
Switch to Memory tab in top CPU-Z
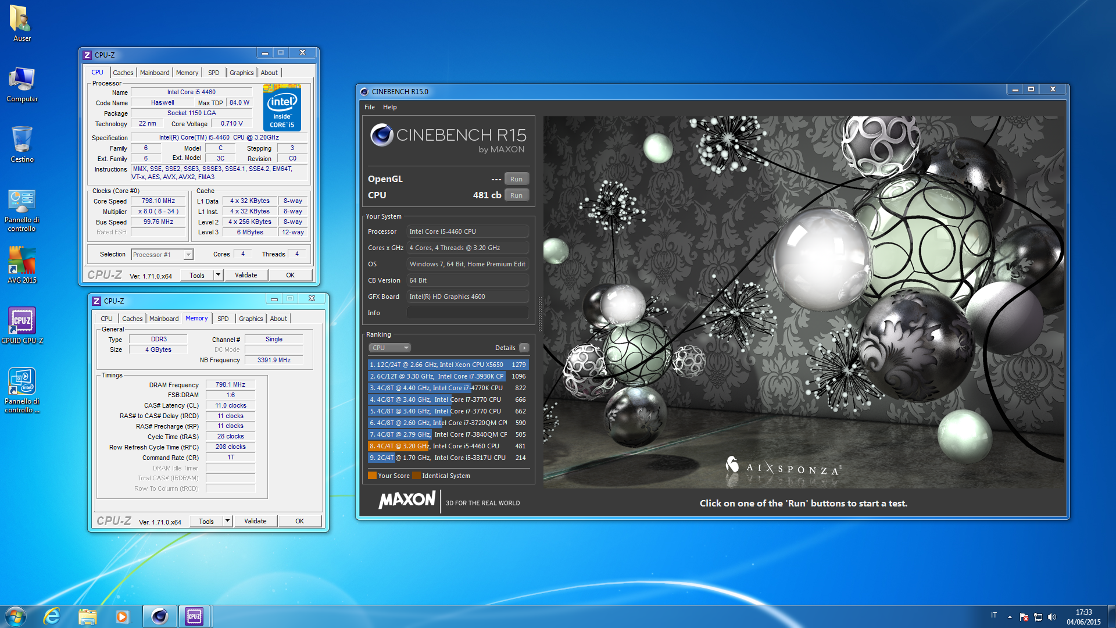click(187, 73)
